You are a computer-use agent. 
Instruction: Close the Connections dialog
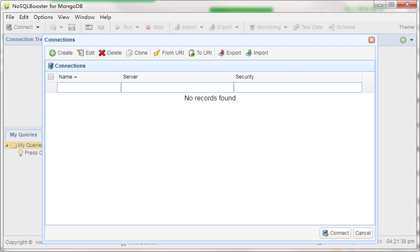372,40
